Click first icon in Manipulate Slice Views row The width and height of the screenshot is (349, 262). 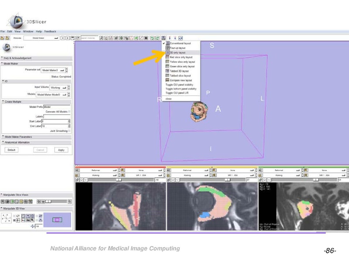pyautogui.click(x=3, y=202)
